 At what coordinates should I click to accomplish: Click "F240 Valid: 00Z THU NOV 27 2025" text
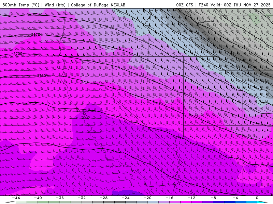(234, 5)
